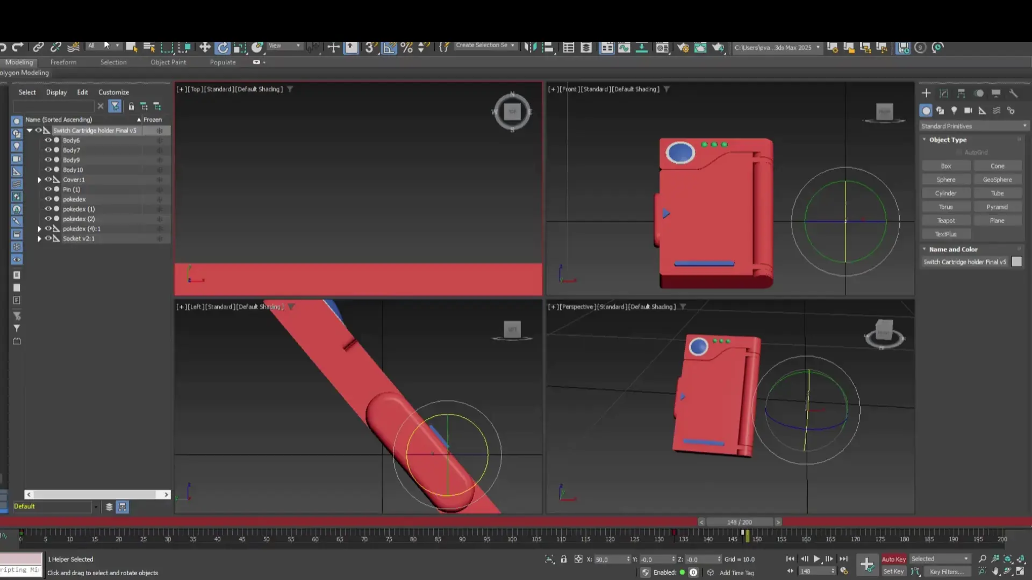Expand the Cover:1 tree item
Viewport: 1032px width, 580px height.
coord(39,179)
